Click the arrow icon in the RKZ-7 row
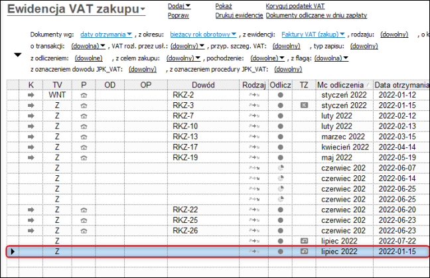The width and height of the screenshot is (430, 278). pos(31,116)
